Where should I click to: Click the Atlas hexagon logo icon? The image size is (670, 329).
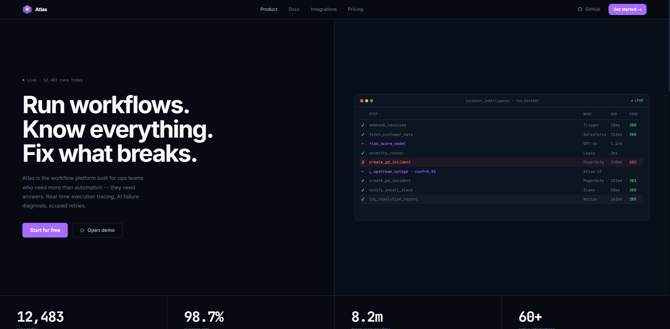27,9
